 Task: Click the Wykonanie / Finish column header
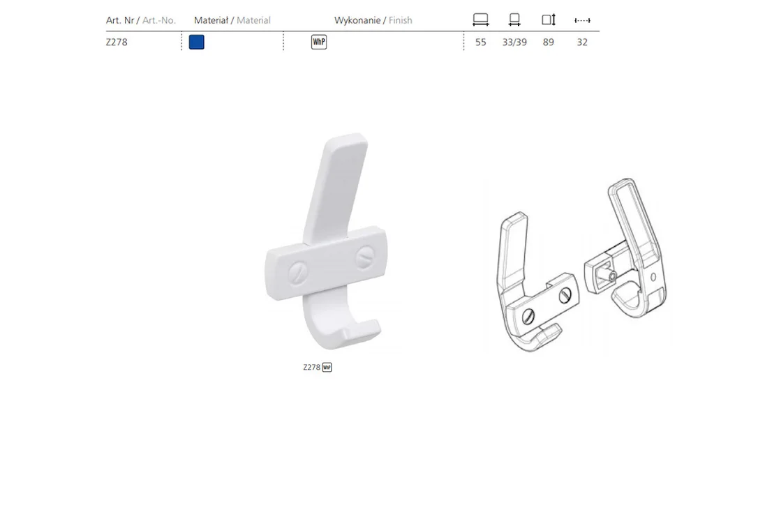[373, 20]
